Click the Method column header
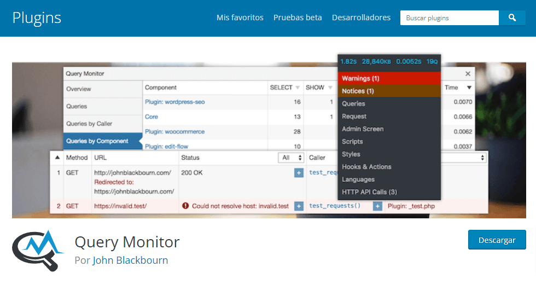536x284 pixels. click(x=77, y=158)
